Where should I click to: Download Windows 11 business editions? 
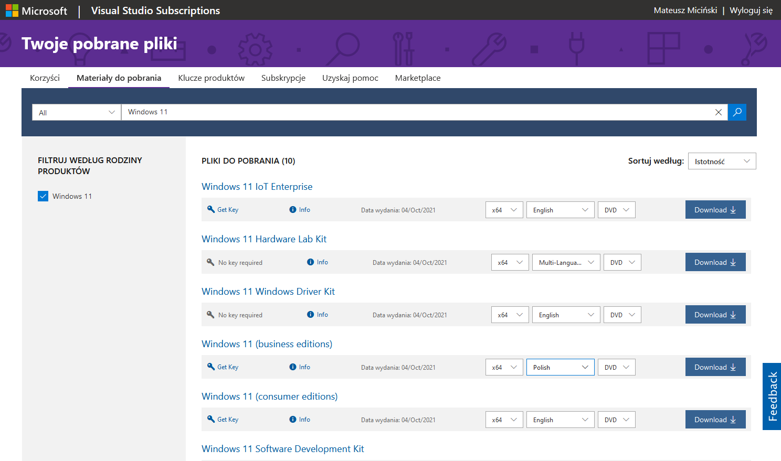click(x=715, y=367)
